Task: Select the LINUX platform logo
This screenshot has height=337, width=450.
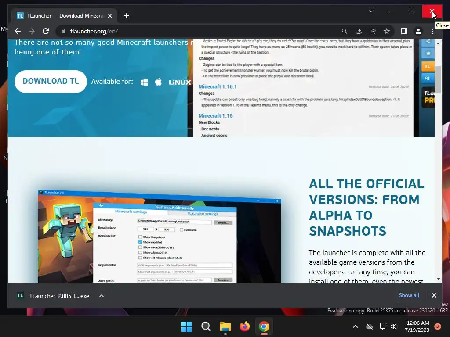Action: pyautogui.click(x=180, y=82)
